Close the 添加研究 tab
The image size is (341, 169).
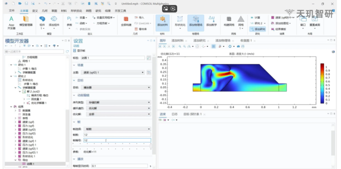pyautogui.click(x=208, y=41)
